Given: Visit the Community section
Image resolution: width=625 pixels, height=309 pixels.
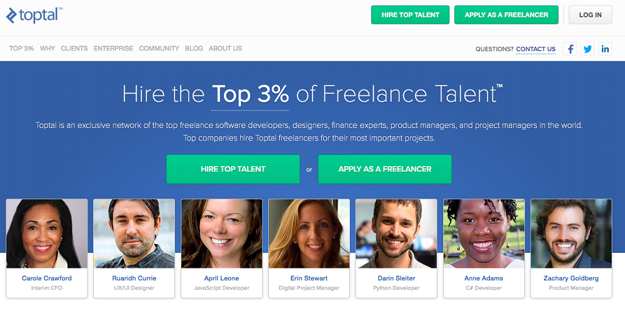Looking at the screenshot, I should coord(159,49).
